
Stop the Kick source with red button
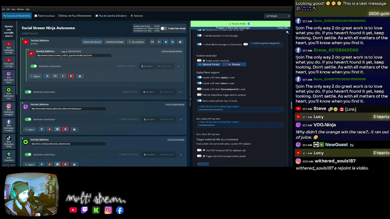[65, 164]
